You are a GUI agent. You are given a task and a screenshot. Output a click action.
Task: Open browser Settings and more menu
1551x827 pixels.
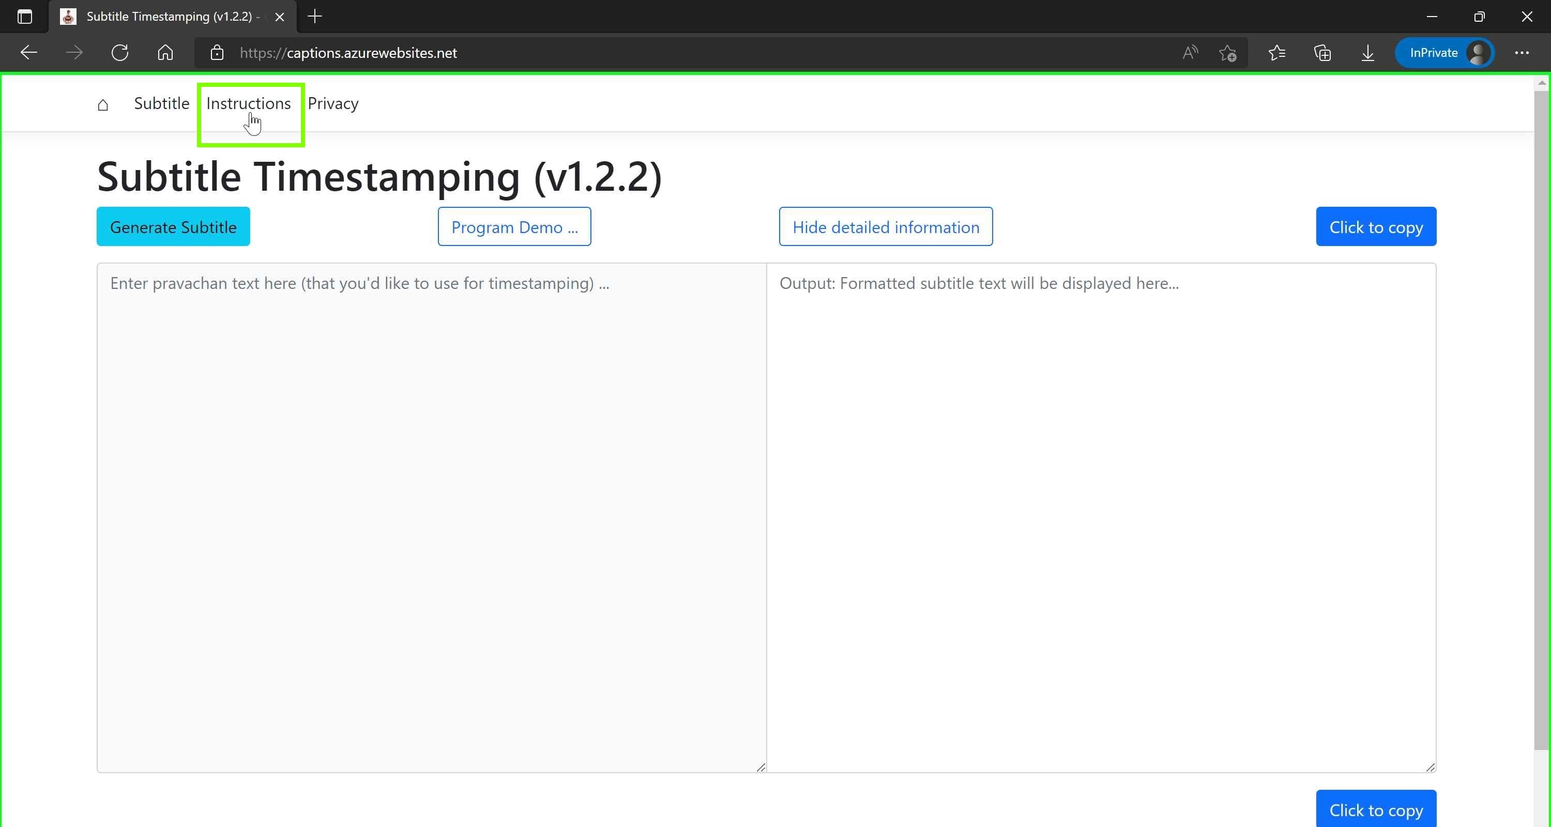(1522, 53)
